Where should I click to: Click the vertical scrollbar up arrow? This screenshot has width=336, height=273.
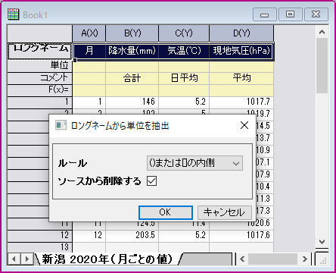coord(322,32)
